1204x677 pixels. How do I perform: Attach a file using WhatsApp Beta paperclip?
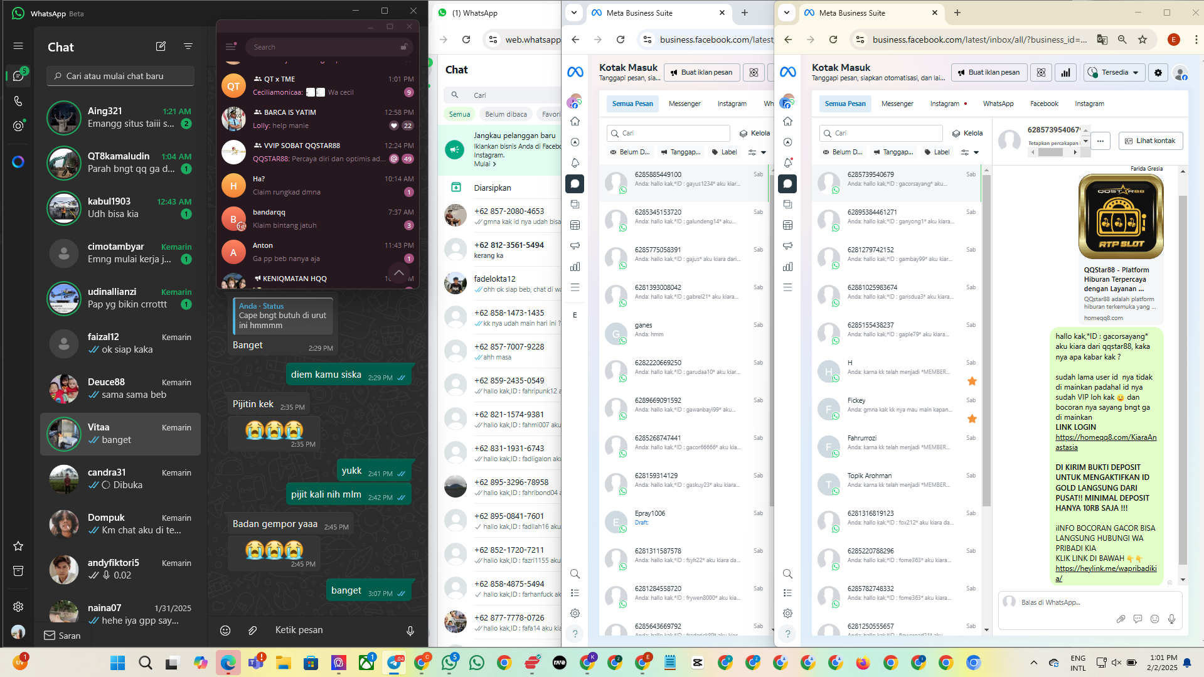click(x=252, y=631)
